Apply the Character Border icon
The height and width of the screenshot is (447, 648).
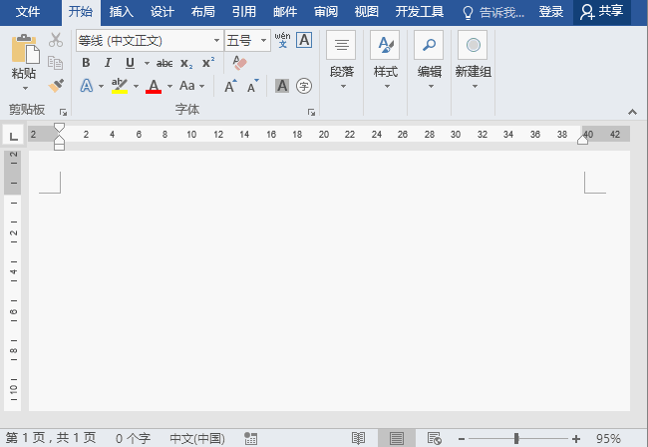coord(304,40)
